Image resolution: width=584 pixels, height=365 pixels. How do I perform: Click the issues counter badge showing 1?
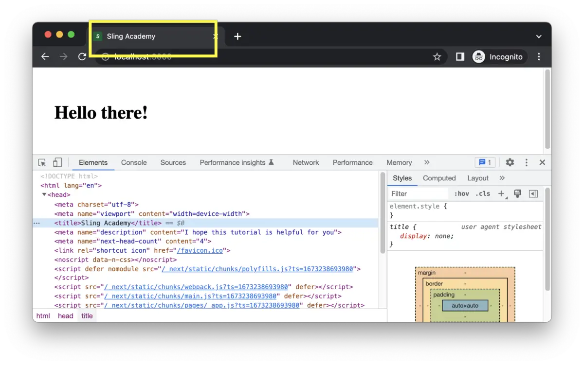(x=485, y=162)
